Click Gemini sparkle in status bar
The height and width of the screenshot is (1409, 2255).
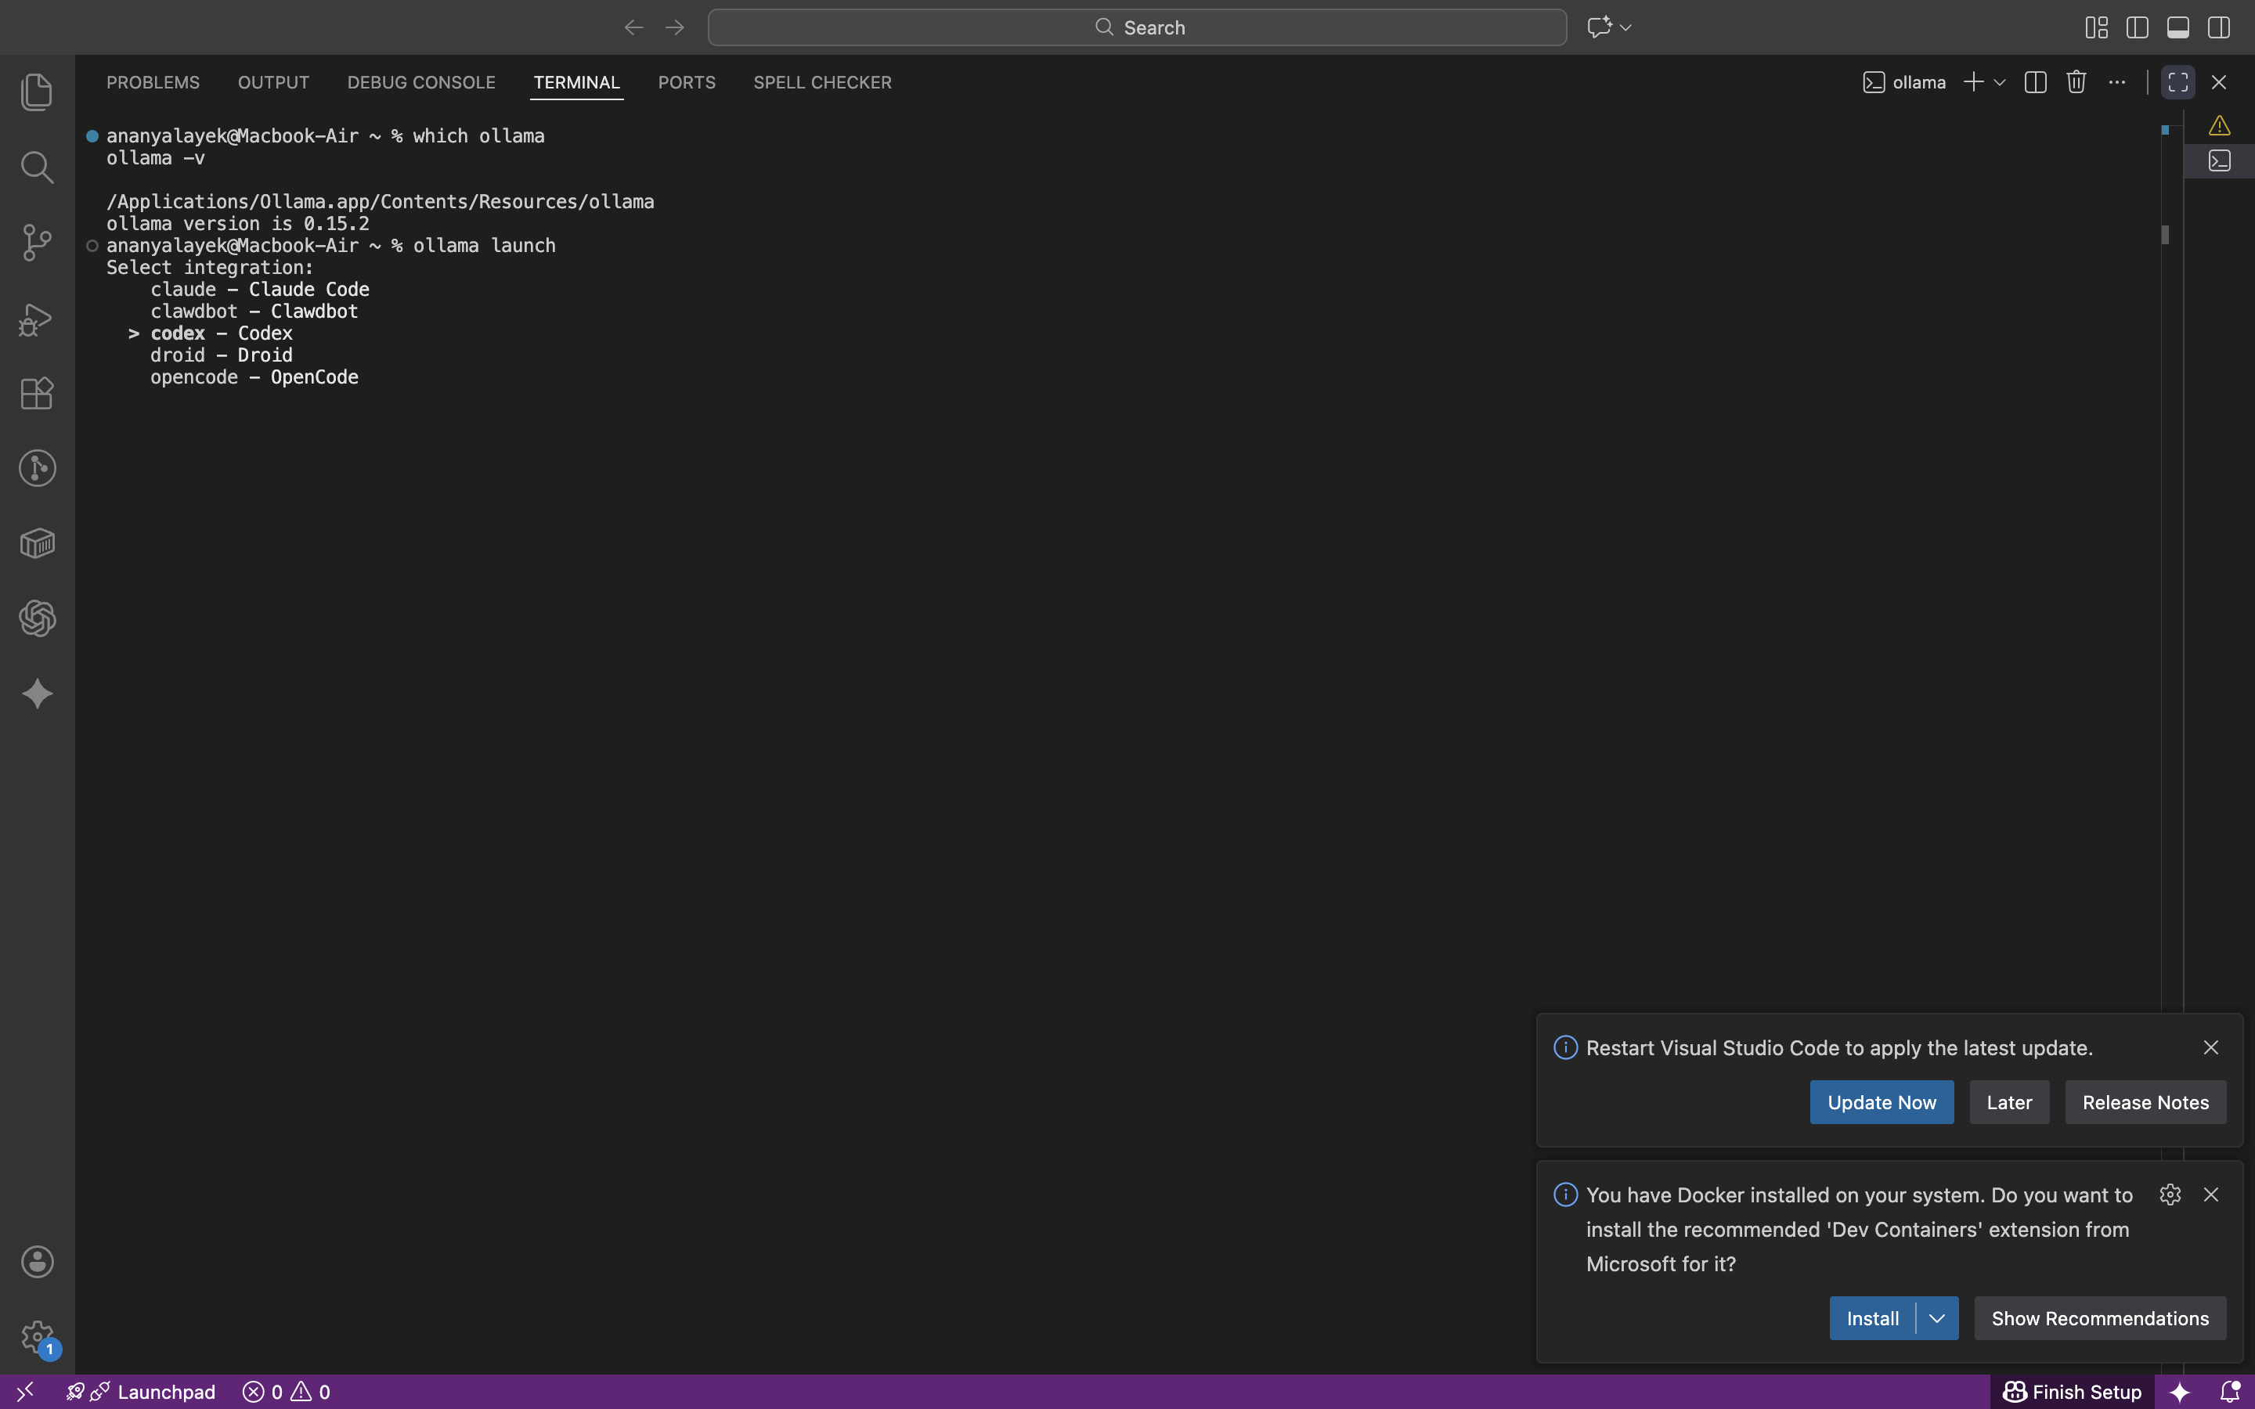(2180, 1391)
